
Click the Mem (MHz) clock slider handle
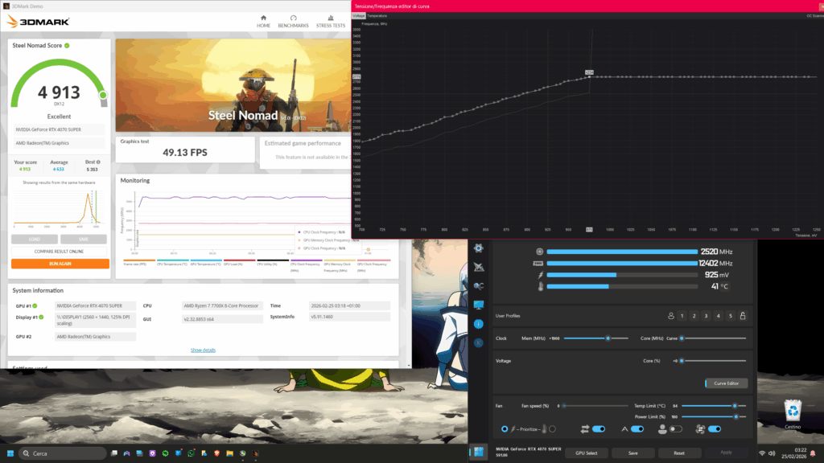(x=608, y=338)
